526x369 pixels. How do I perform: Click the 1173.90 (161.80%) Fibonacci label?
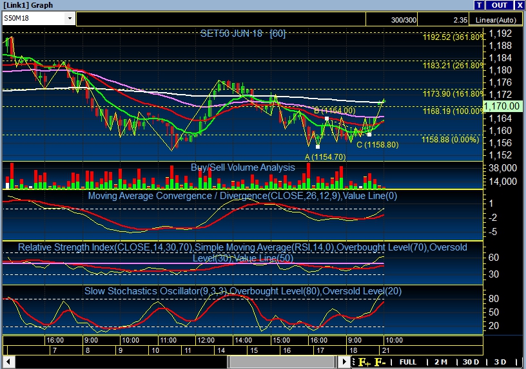pyautogui.click(x=453, y=93)
